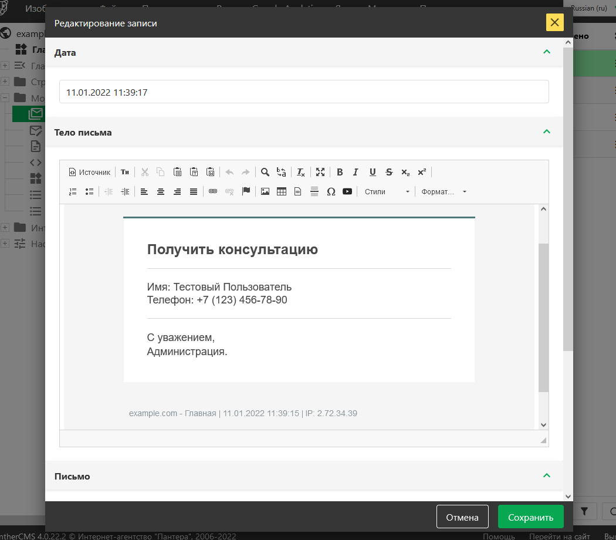Maximize the editor with fullscreen icon
Screen dimensions: 616x540
tap(320, 172)
